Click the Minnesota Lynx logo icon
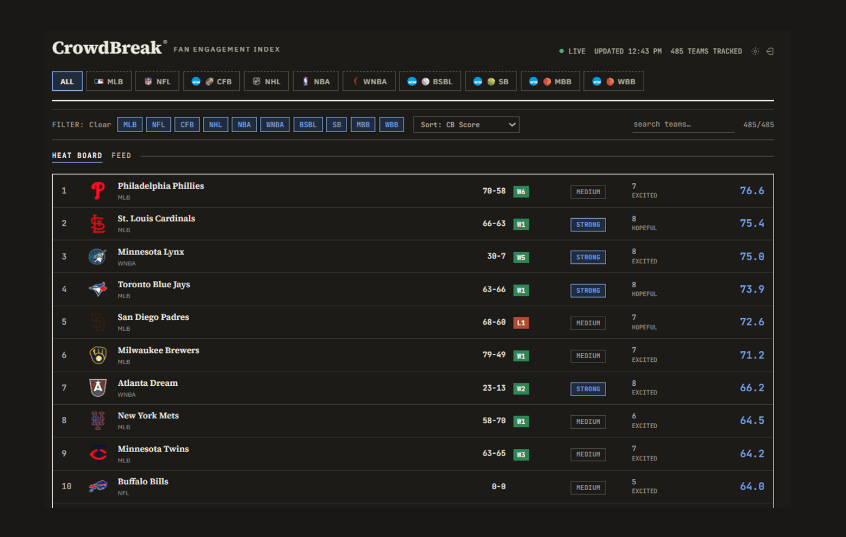846x537 pixels. pos(98,256)
